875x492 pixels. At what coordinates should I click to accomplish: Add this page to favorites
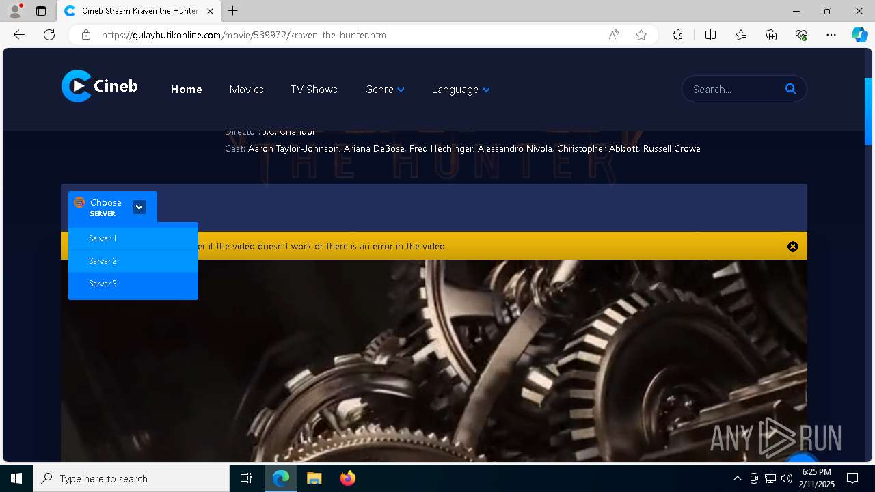(641, 35)
